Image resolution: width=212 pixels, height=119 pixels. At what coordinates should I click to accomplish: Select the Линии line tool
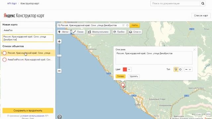[x=79, y=32]
